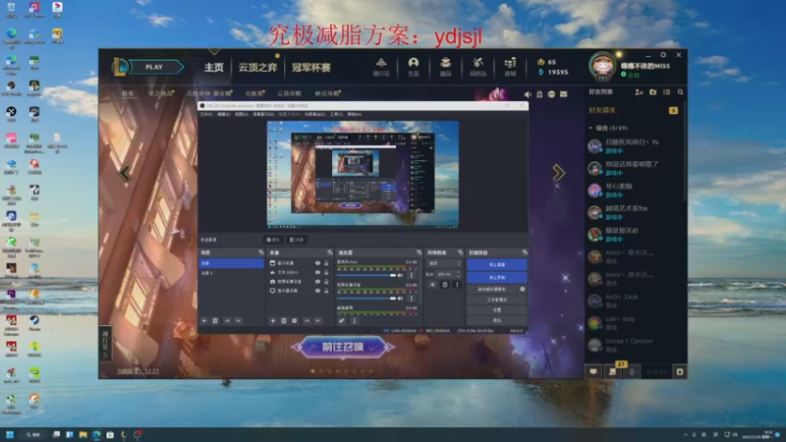Click the summoner avatar portrait
The height and width of the screenshot is (442, 786).
pyautogui.click(x=601, y=66)
